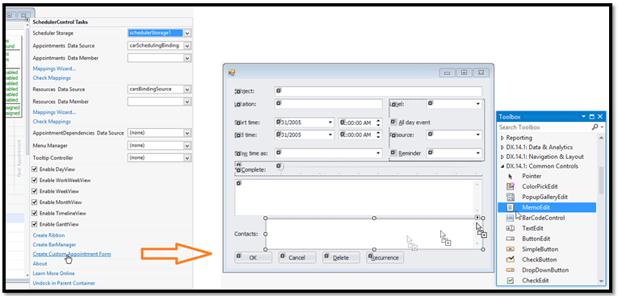This screenshot has width=618, height=296.
Task: Expand the Reporting toolbox group
Action: (502, 138)
